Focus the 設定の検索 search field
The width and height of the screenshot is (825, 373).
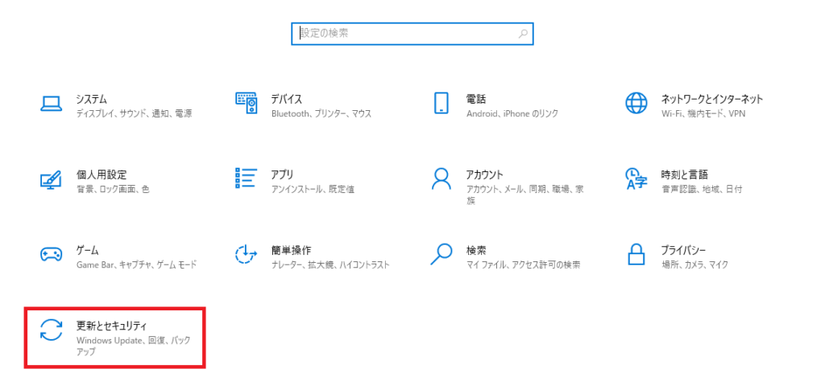coord(403,34)
